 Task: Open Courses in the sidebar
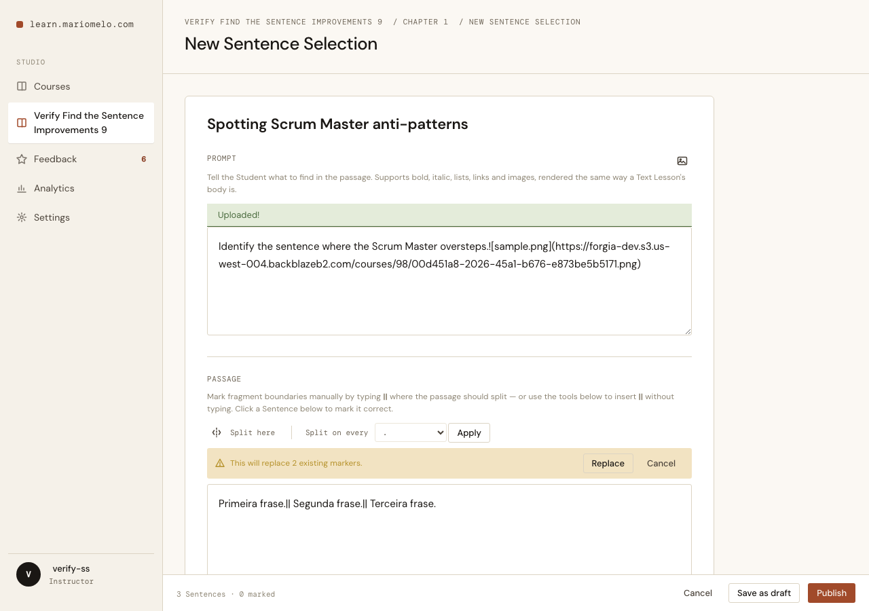point(81,86)
